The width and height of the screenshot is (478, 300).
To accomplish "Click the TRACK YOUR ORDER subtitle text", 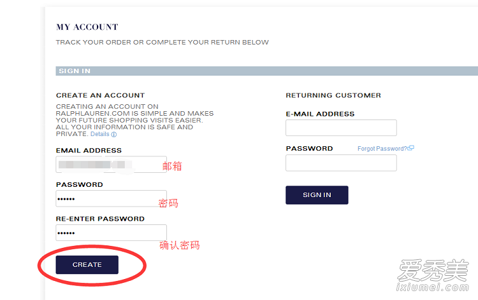I will pyautogui.click(x=162, y=43).
